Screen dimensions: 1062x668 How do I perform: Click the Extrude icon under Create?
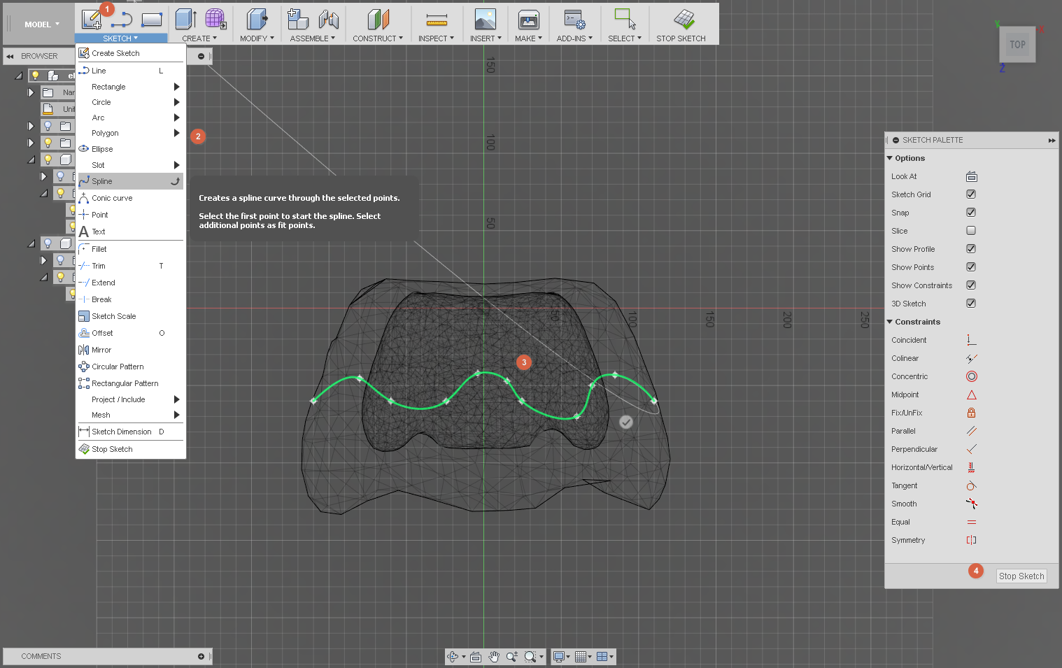tap(186, 19)
